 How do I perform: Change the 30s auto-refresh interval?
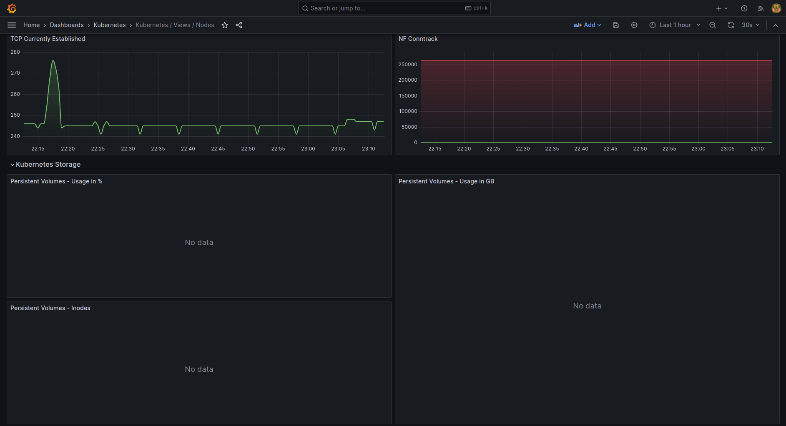click(749, 25)
